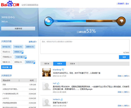The width and height of the screenshot is (131, 108).
Task: Open null user's default avatar
Action: tap(47, 86)
